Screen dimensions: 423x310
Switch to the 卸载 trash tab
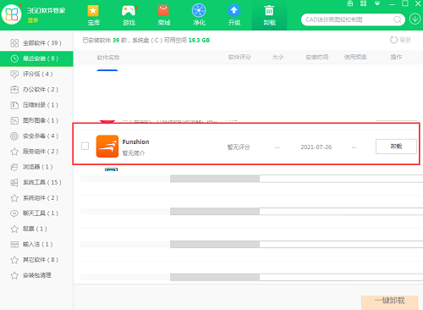[x=269, y=15]
